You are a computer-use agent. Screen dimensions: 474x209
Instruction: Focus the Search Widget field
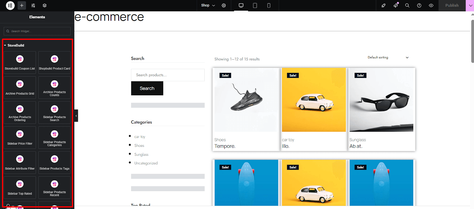tap(37, 31)
